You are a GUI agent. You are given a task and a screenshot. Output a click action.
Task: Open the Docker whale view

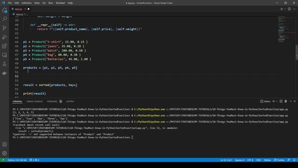tap(4, 73)
